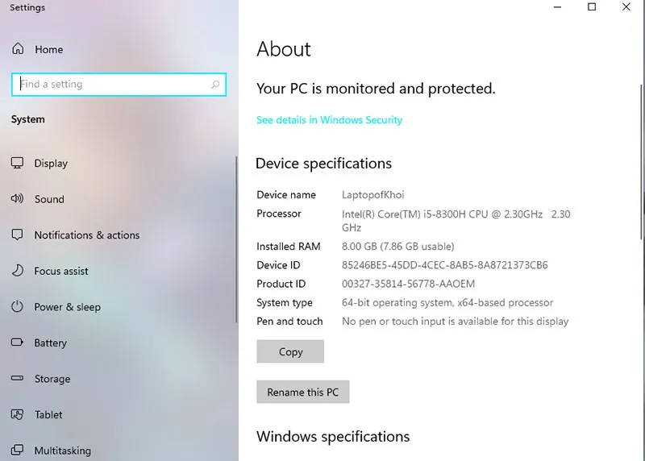Click the Display monitor icon

point(18,163)
